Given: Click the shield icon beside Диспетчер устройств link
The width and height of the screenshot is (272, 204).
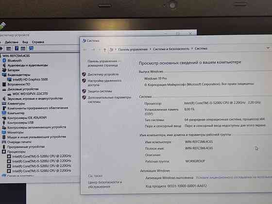Looking at the screenshot, I should tap(84, 74).
